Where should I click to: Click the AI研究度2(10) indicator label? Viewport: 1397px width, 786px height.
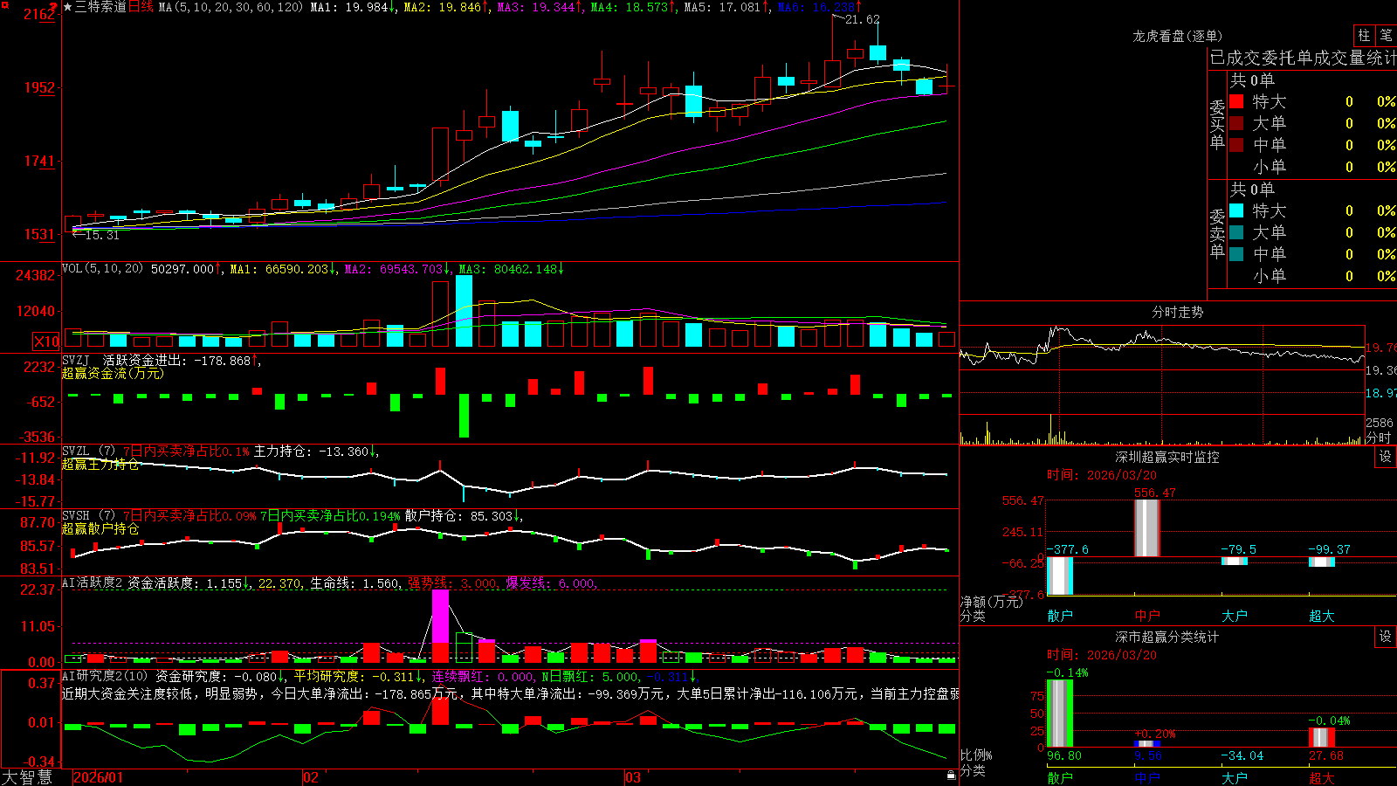click(105, 676)
